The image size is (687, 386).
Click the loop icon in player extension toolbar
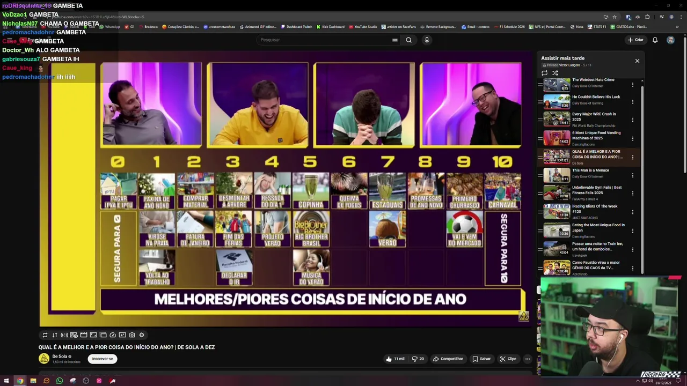[45, 335]
